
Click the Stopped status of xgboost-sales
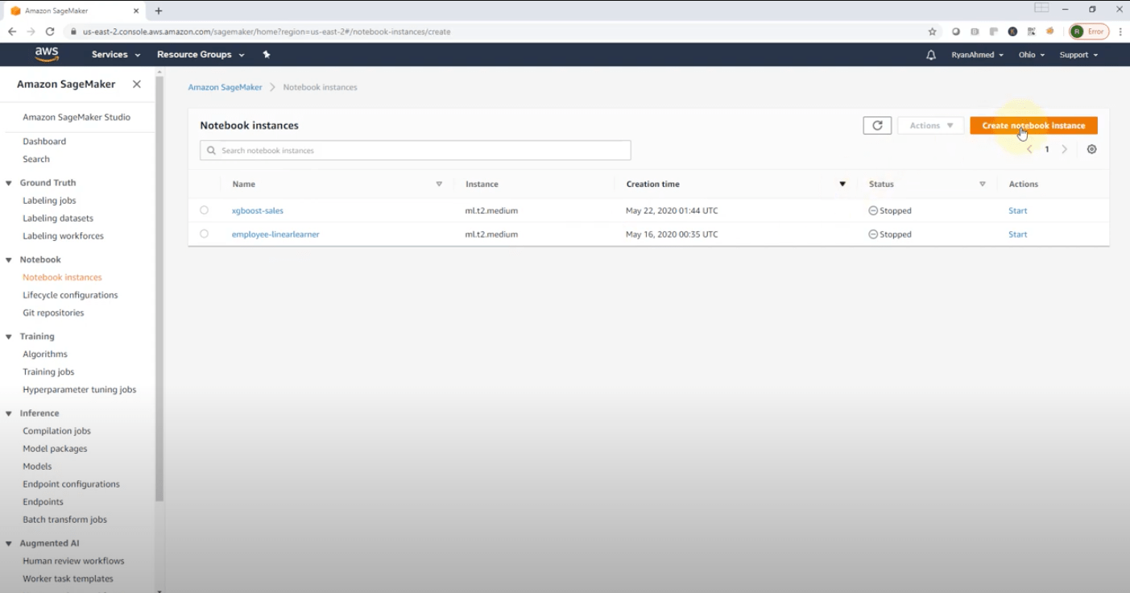click(890, 210)
